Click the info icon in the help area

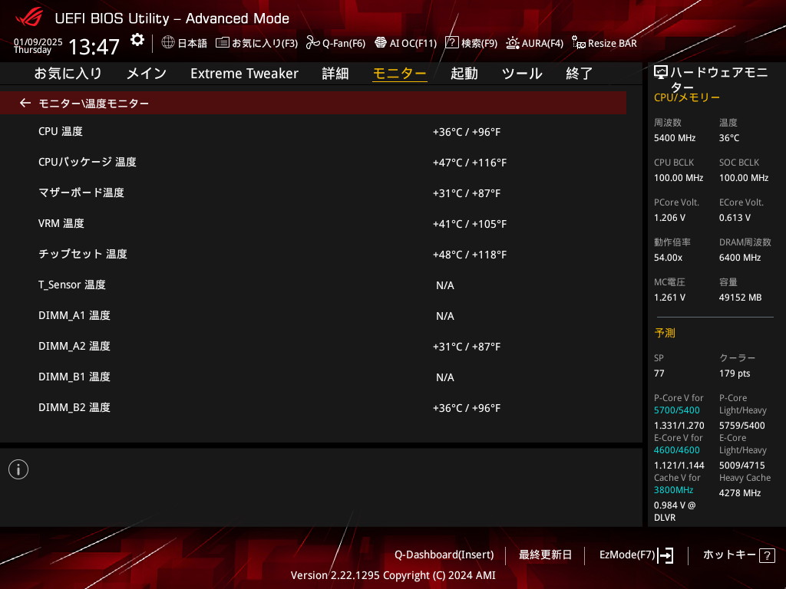tap(18, 469)
